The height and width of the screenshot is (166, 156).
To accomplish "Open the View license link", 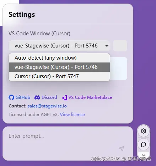I will coord(72,115).
